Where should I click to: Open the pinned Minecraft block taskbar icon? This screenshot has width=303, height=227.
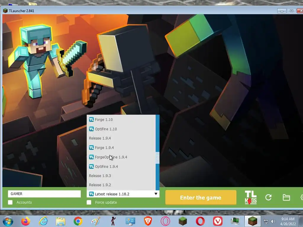(183, 221)
